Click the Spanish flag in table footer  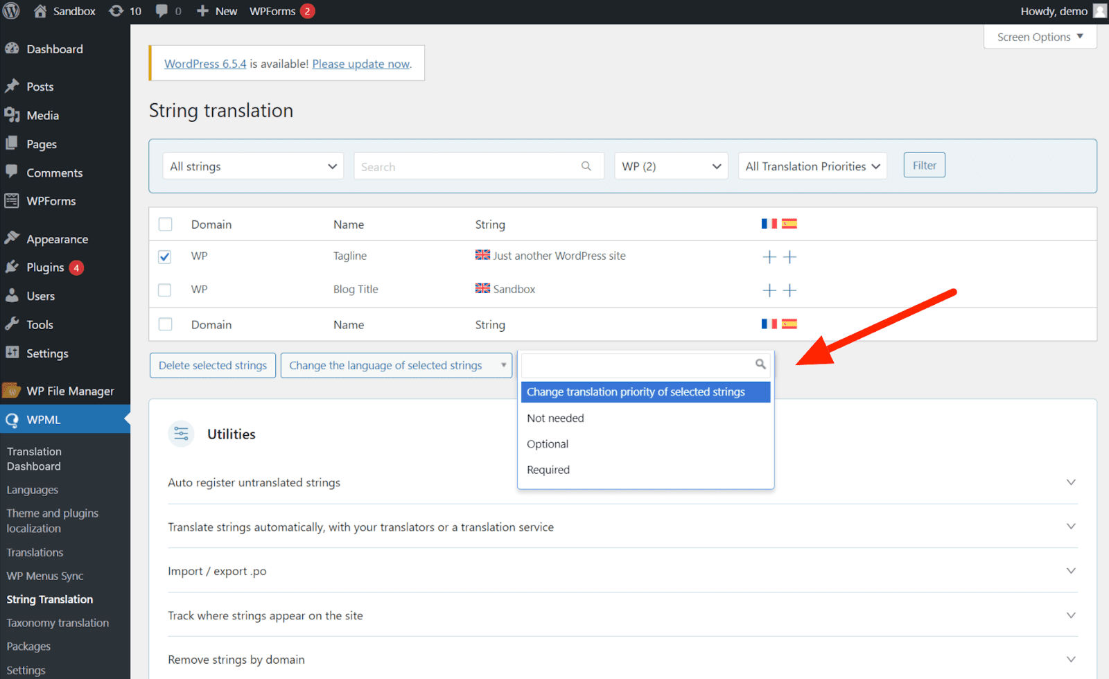[789, 324]
